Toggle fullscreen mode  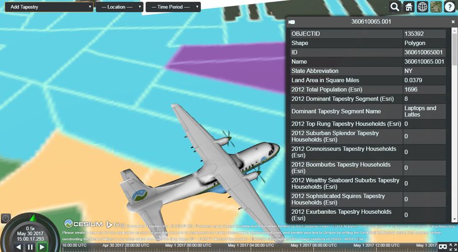click(452, 246)
